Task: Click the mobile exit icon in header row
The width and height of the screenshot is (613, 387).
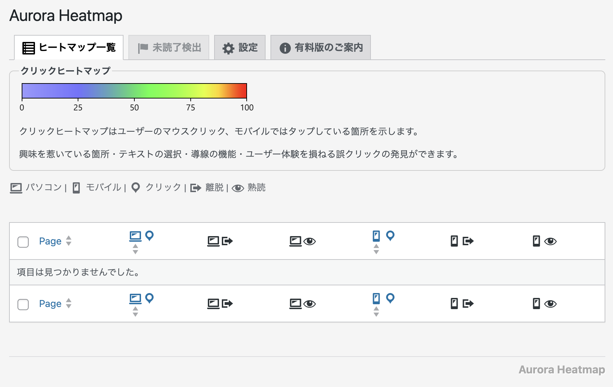Action: click(x=462, y=241)
